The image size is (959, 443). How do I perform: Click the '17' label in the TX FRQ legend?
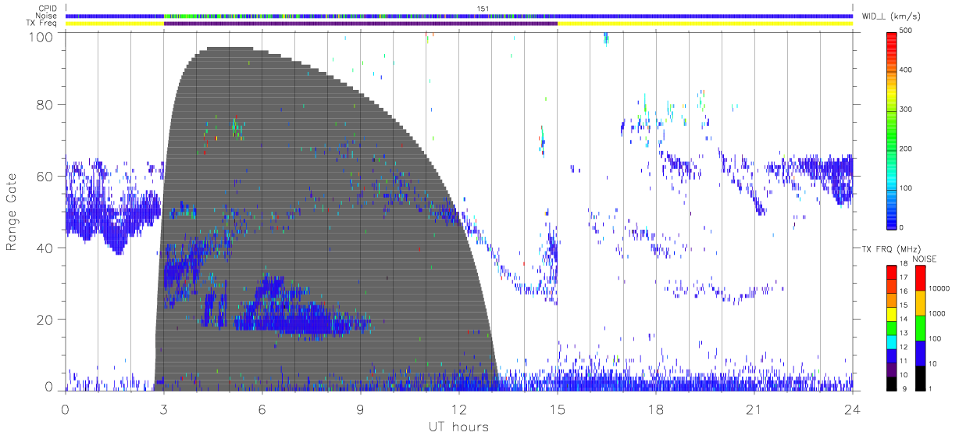904,277
